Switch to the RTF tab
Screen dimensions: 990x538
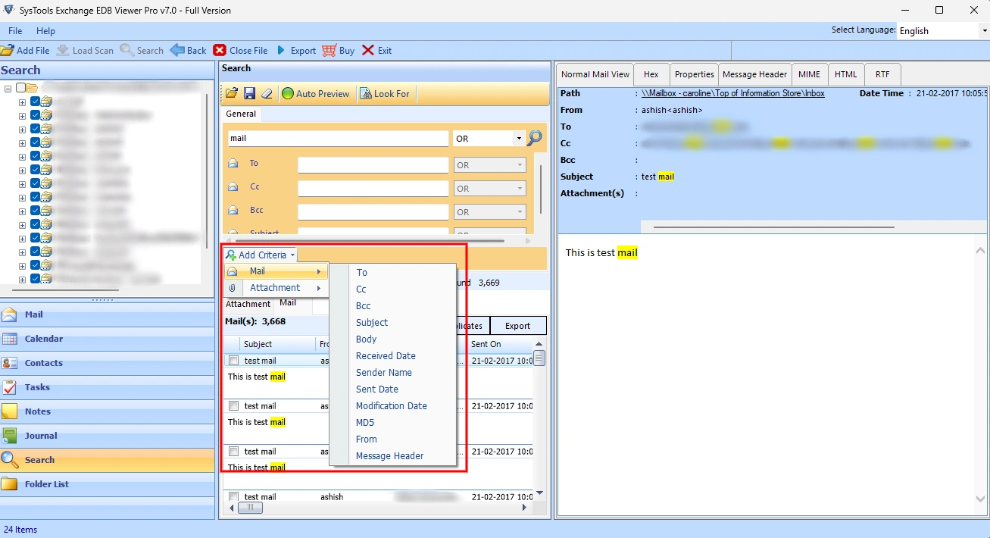pos(882,74)
